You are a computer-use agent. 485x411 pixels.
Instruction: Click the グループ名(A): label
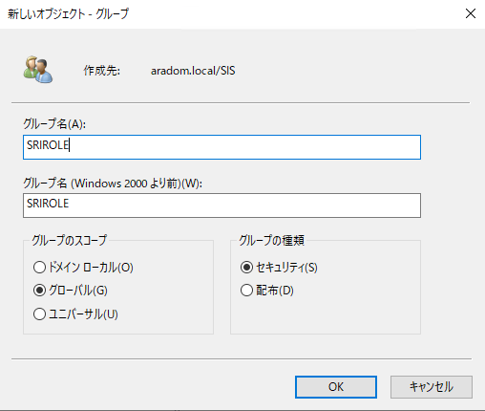54,123
